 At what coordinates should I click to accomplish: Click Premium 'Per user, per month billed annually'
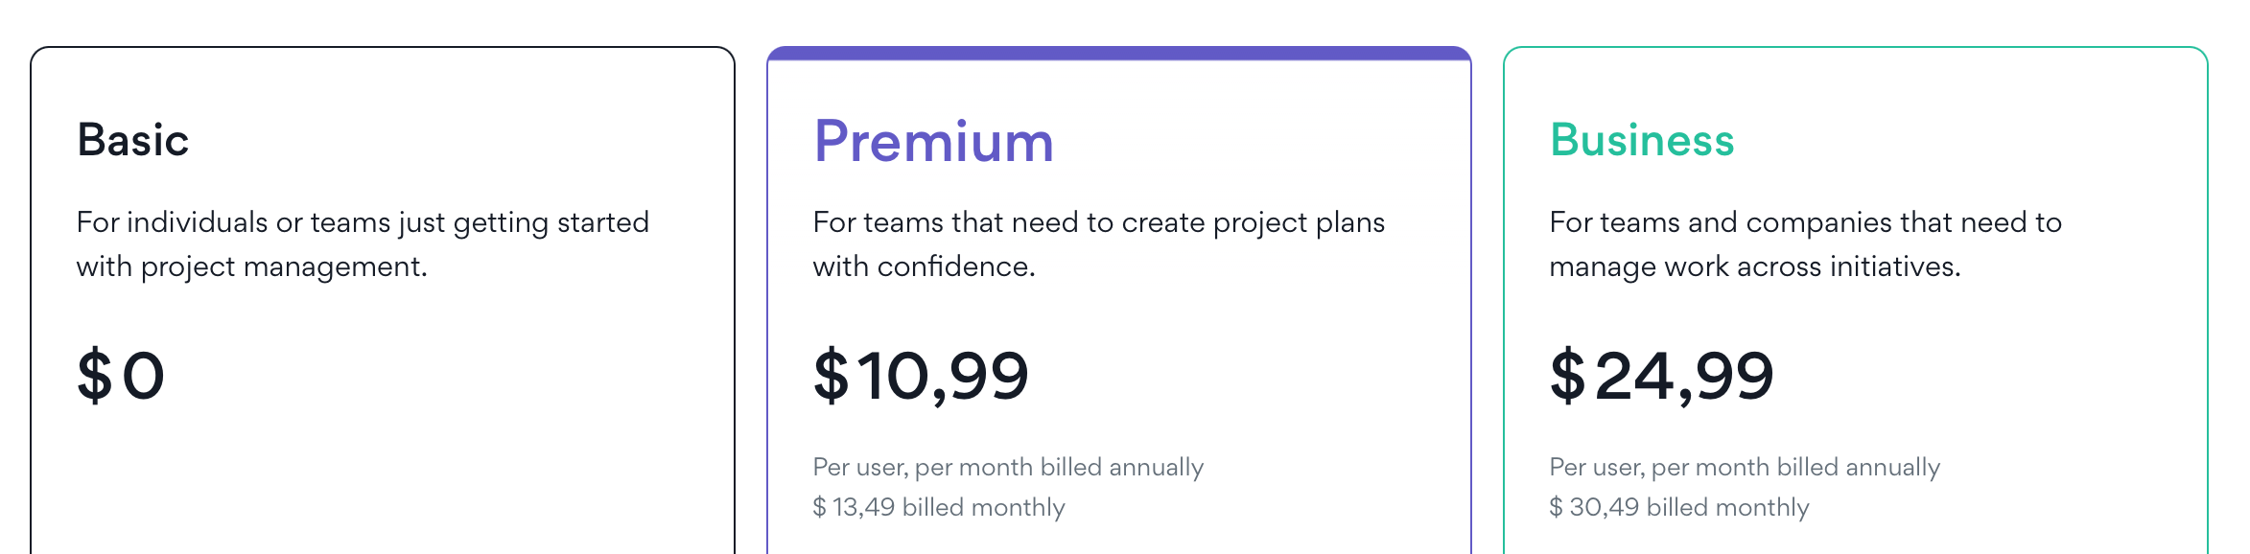click(x=1008, y=467)
